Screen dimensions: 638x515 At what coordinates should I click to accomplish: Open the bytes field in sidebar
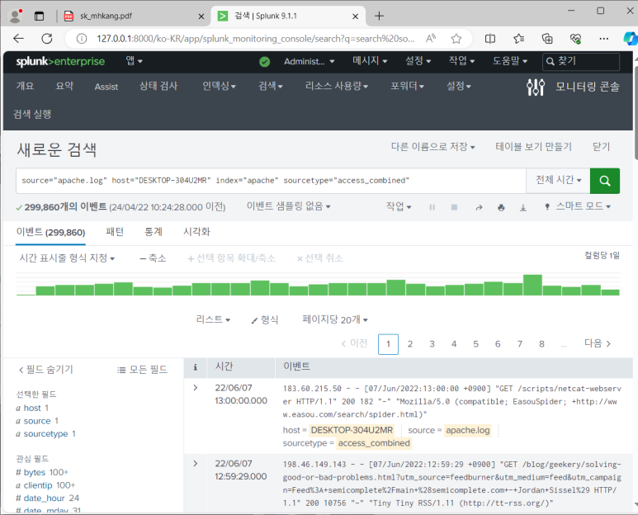35,472
